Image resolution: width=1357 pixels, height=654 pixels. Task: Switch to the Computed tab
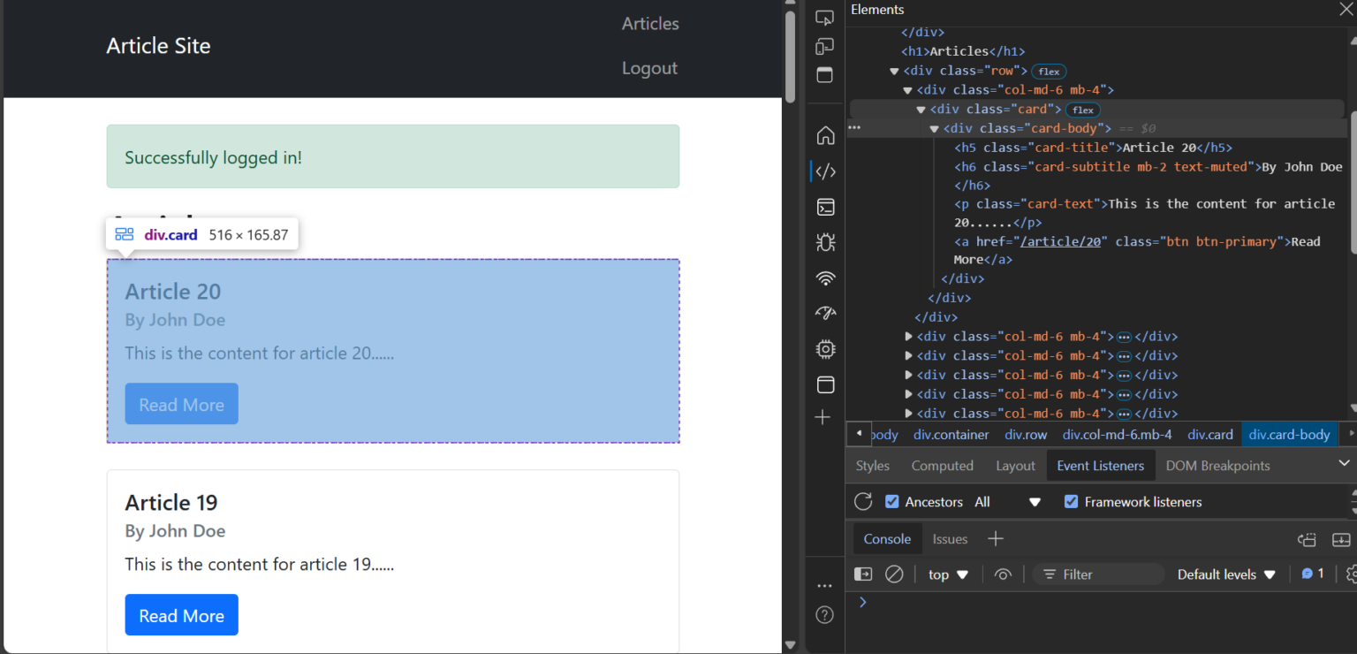(x=942, y=465)
